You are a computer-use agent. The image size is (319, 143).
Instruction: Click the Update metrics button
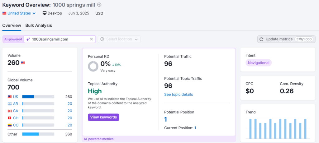point(287,39)
